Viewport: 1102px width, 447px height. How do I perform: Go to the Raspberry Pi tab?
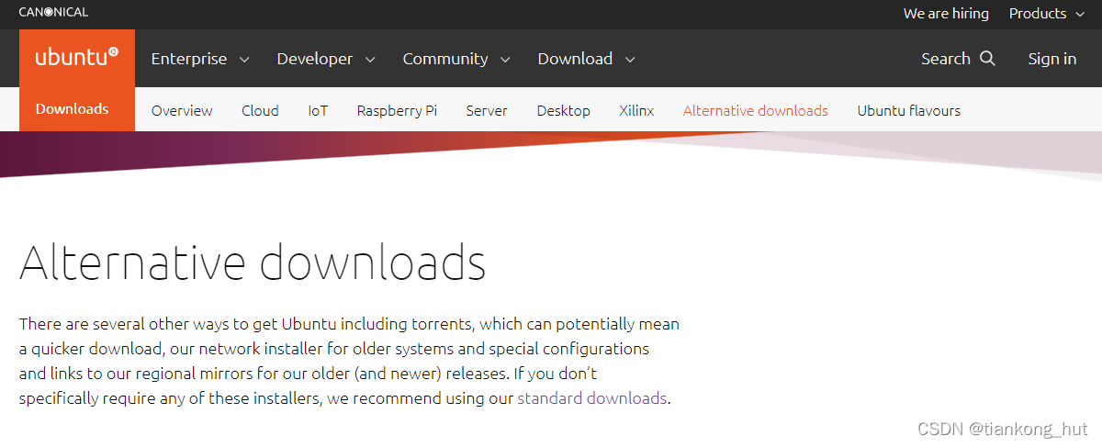click(x=397, y=110)
